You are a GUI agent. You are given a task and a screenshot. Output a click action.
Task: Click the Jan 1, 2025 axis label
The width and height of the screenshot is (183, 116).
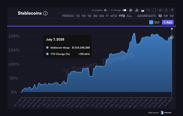[x=18, y=103]
